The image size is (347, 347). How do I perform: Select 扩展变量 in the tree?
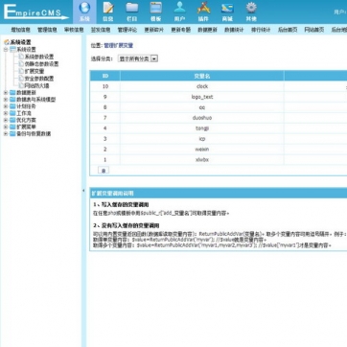tap(35, 71)
